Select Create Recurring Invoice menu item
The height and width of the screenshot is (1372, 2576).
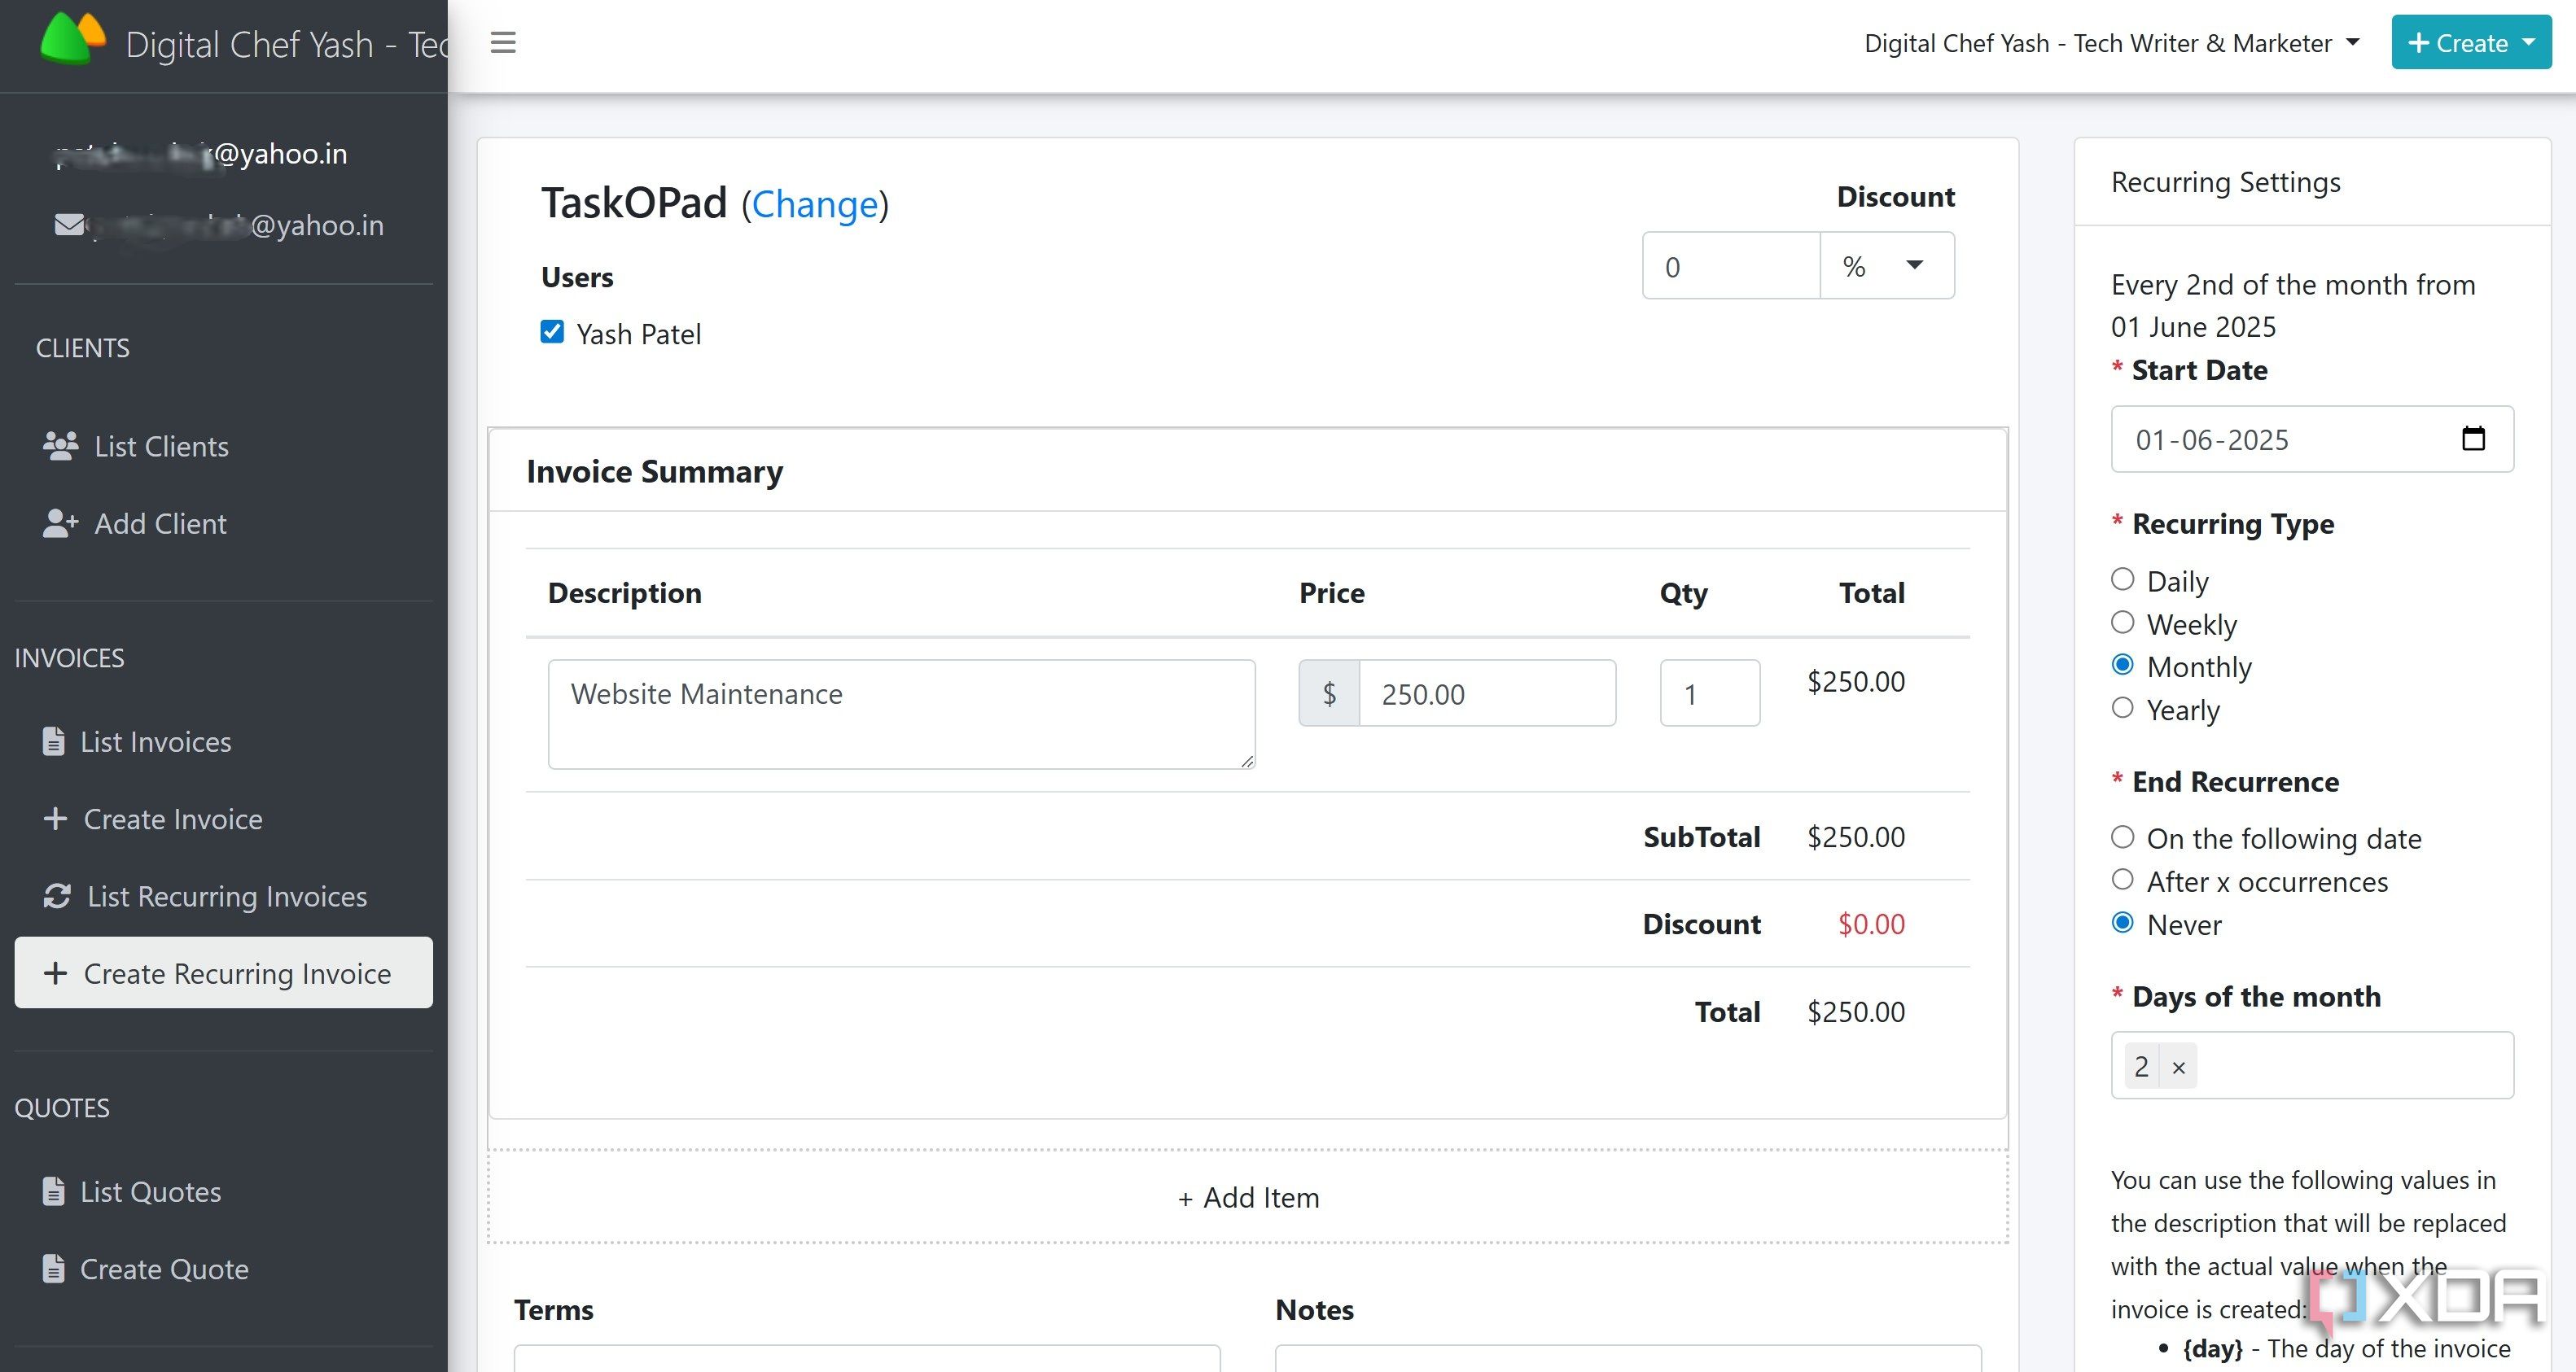pos(223,972)
